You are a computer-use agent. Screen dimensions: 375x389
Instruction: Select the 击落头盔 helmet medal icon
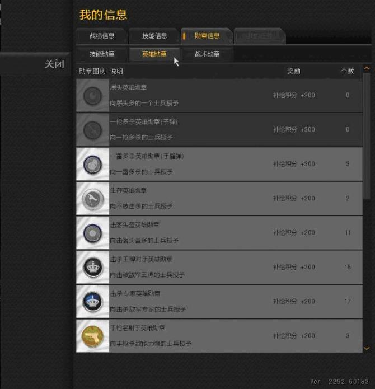click(92, 233)
